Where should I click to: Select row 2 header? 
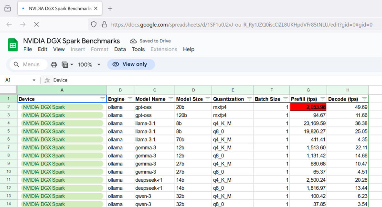(x=9, y=107)
